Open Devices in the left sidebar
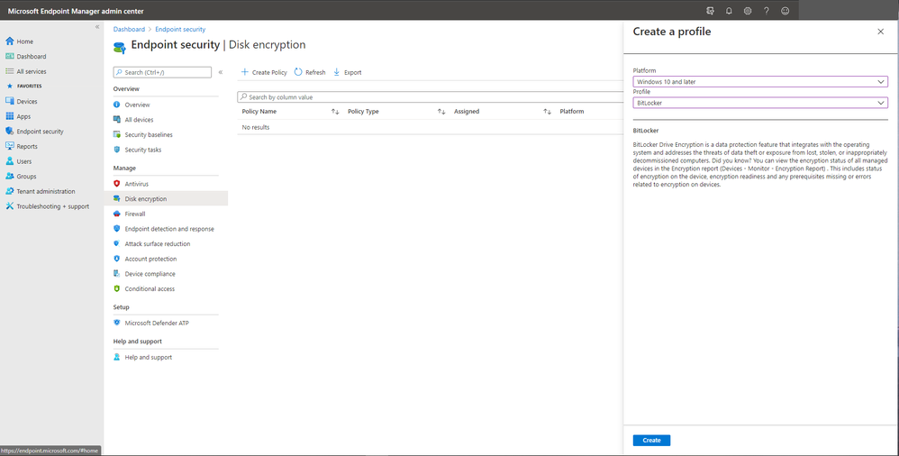The height and width of the screenshot is (456, 899). click(x=27, y=102)
